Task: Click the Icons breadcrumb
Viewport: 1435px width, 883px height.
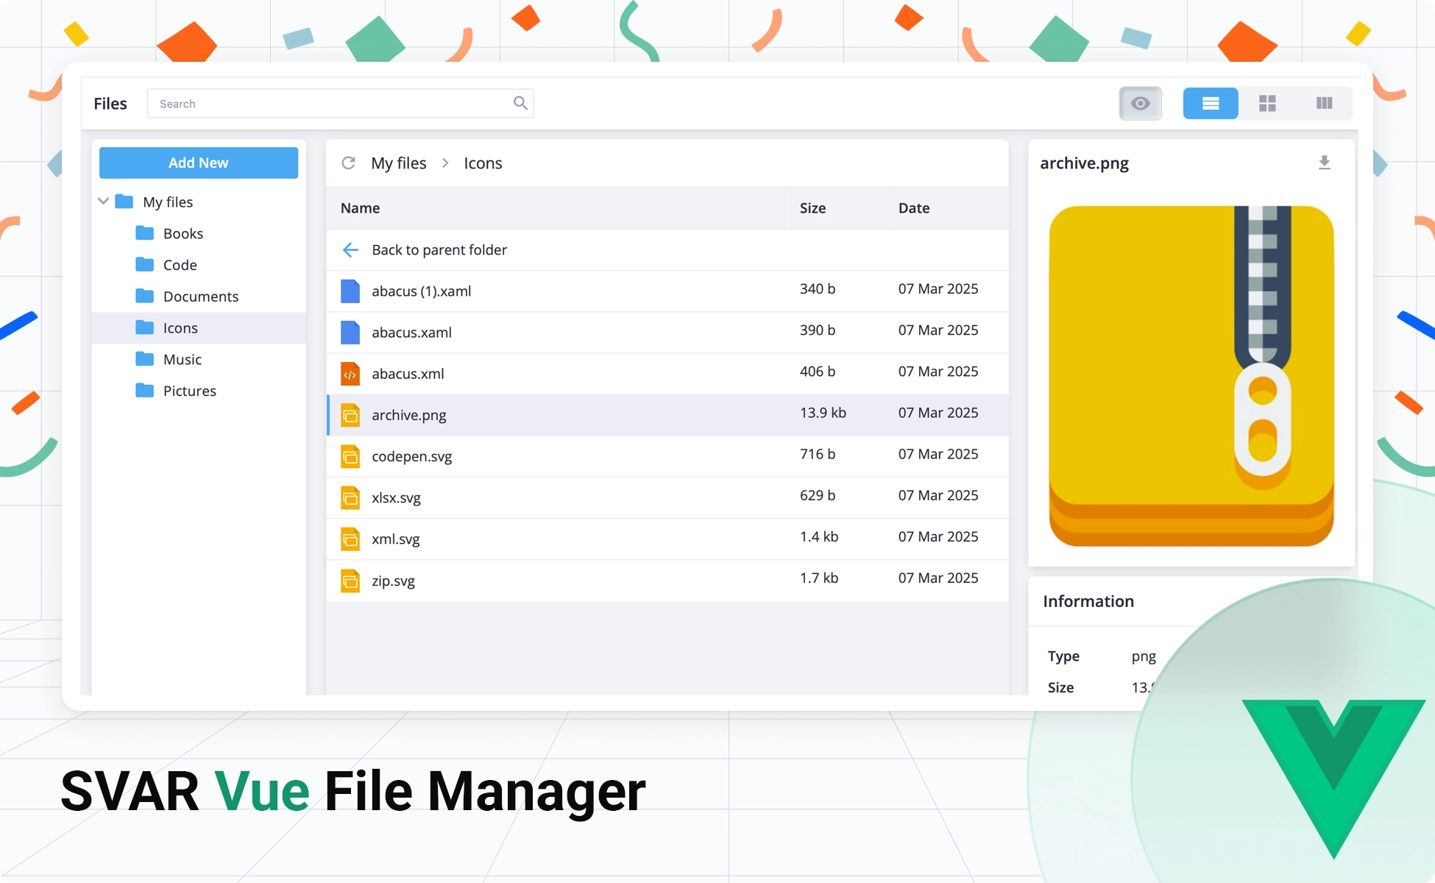Action: [483, 163]
